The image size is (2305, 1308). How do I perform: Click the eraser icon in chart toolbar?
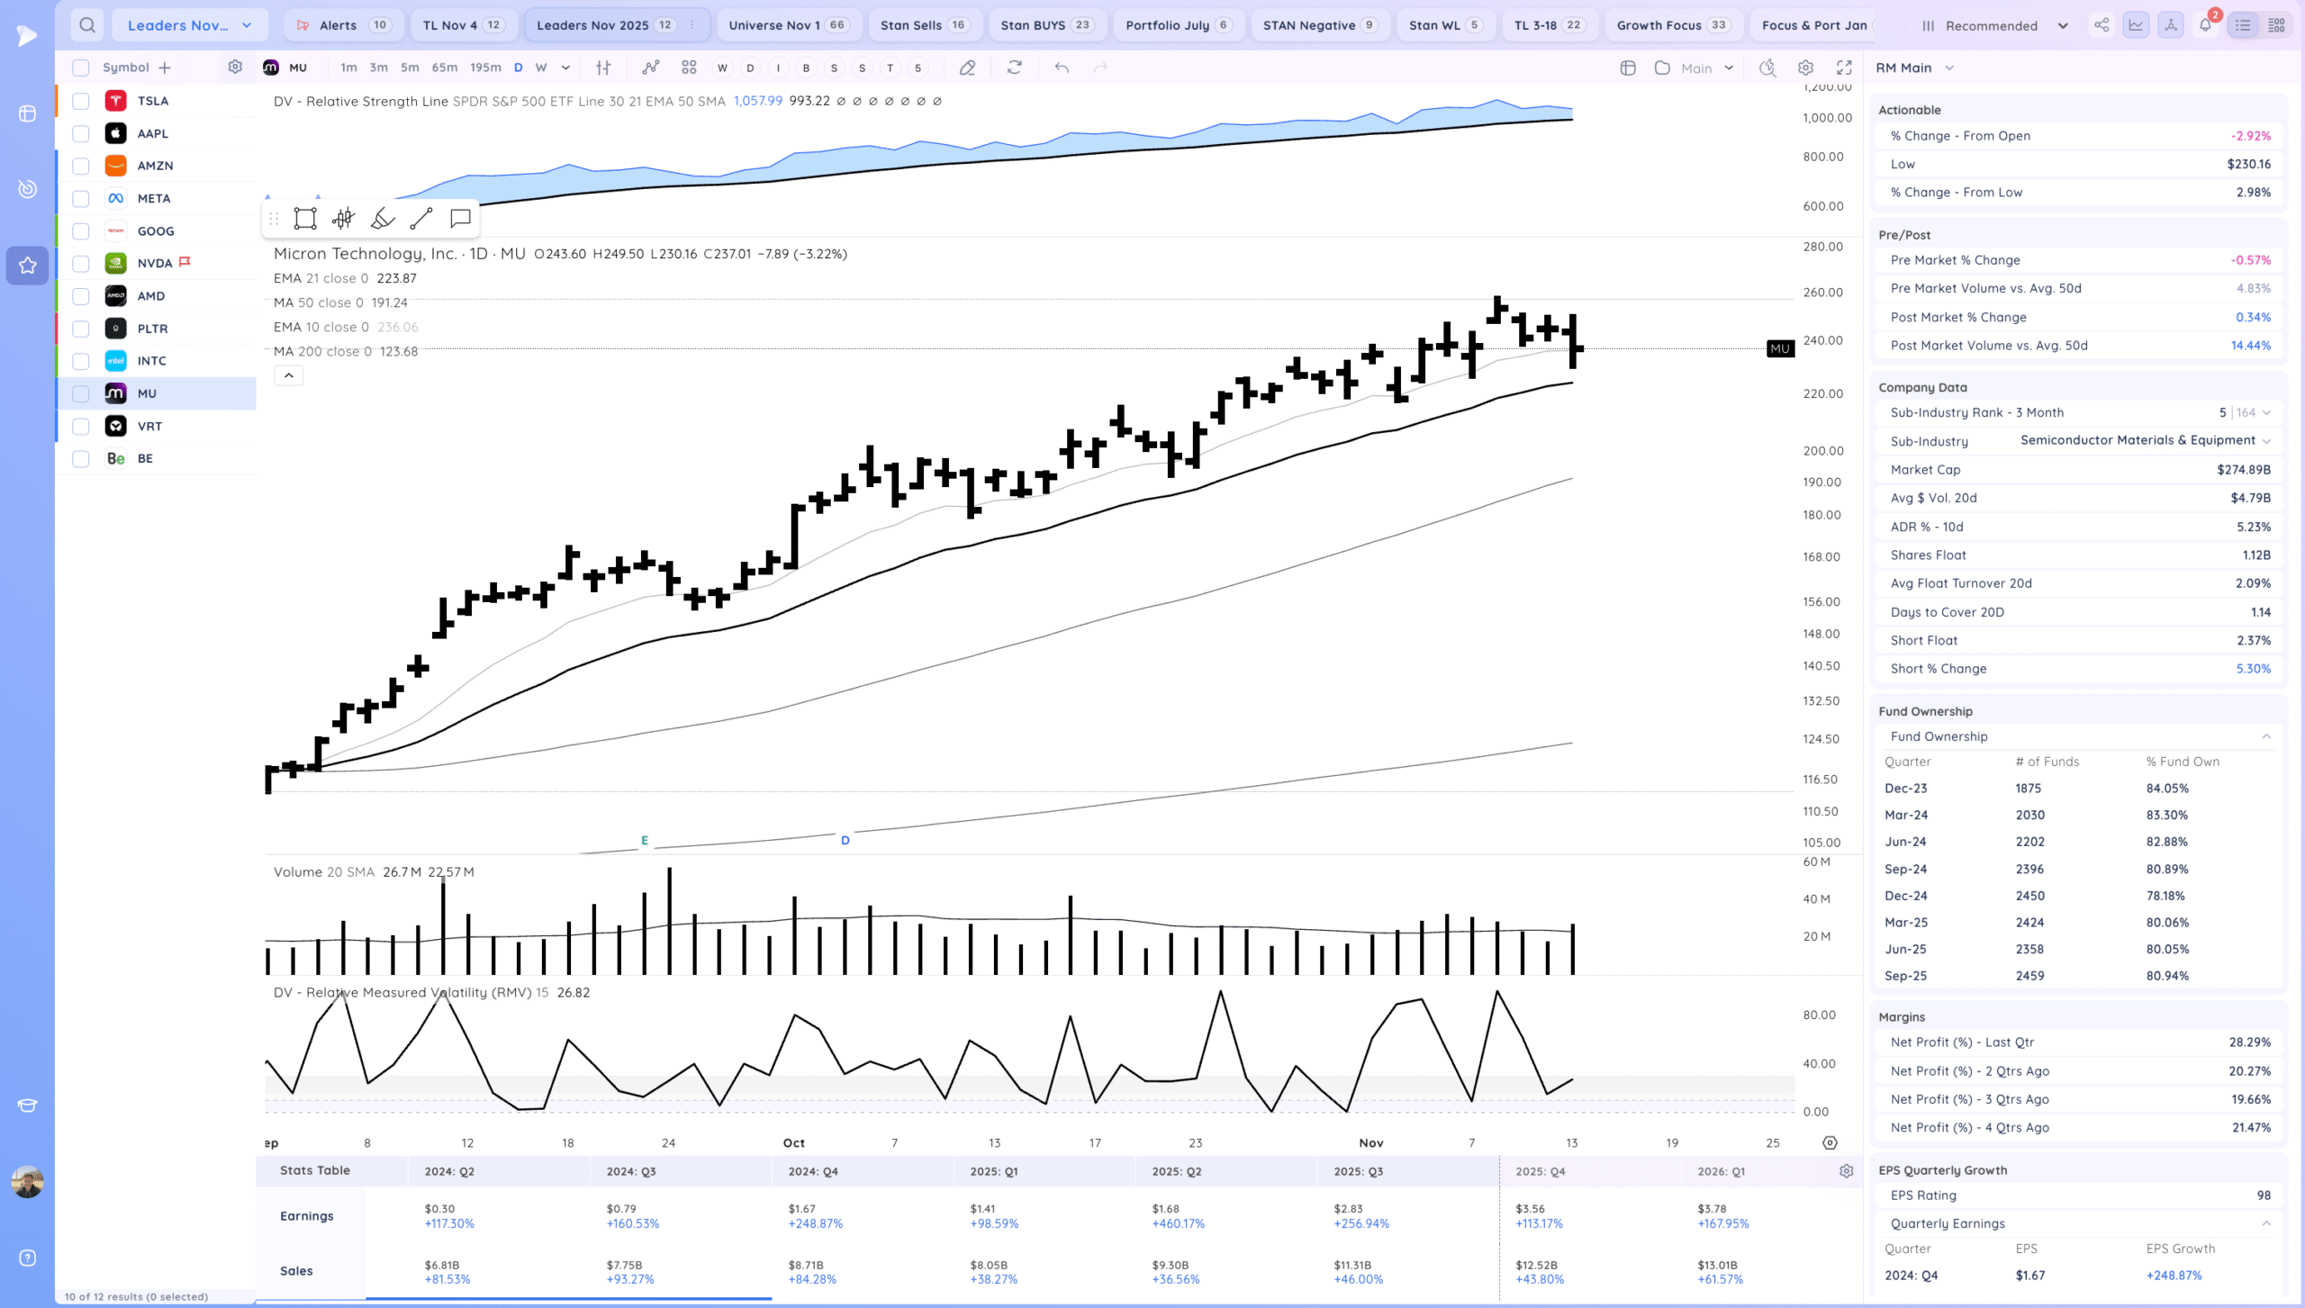[x=967, y=68]
